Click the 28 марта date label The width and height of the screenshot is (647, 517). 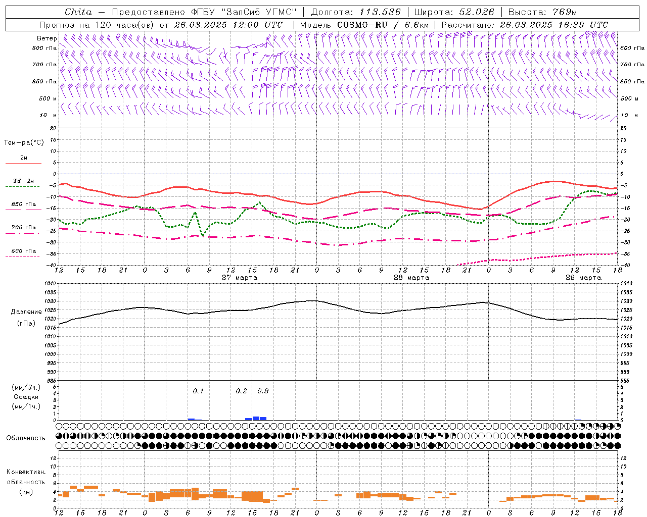[x=411, y=278]
